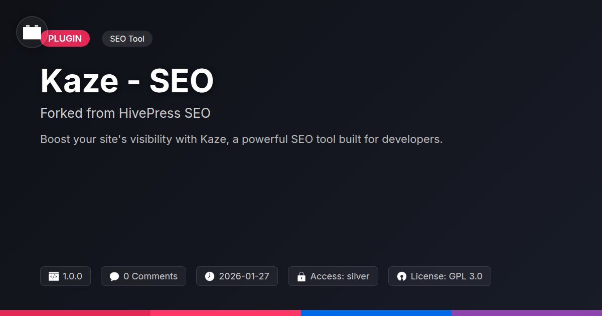This screenshot has width=602, height=316.
Task: Click the code version icon
Action: [x=54, y=276]
